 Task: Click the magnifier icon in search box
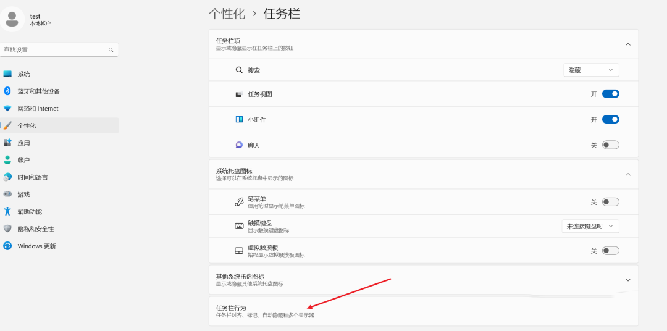pos(111,50)
